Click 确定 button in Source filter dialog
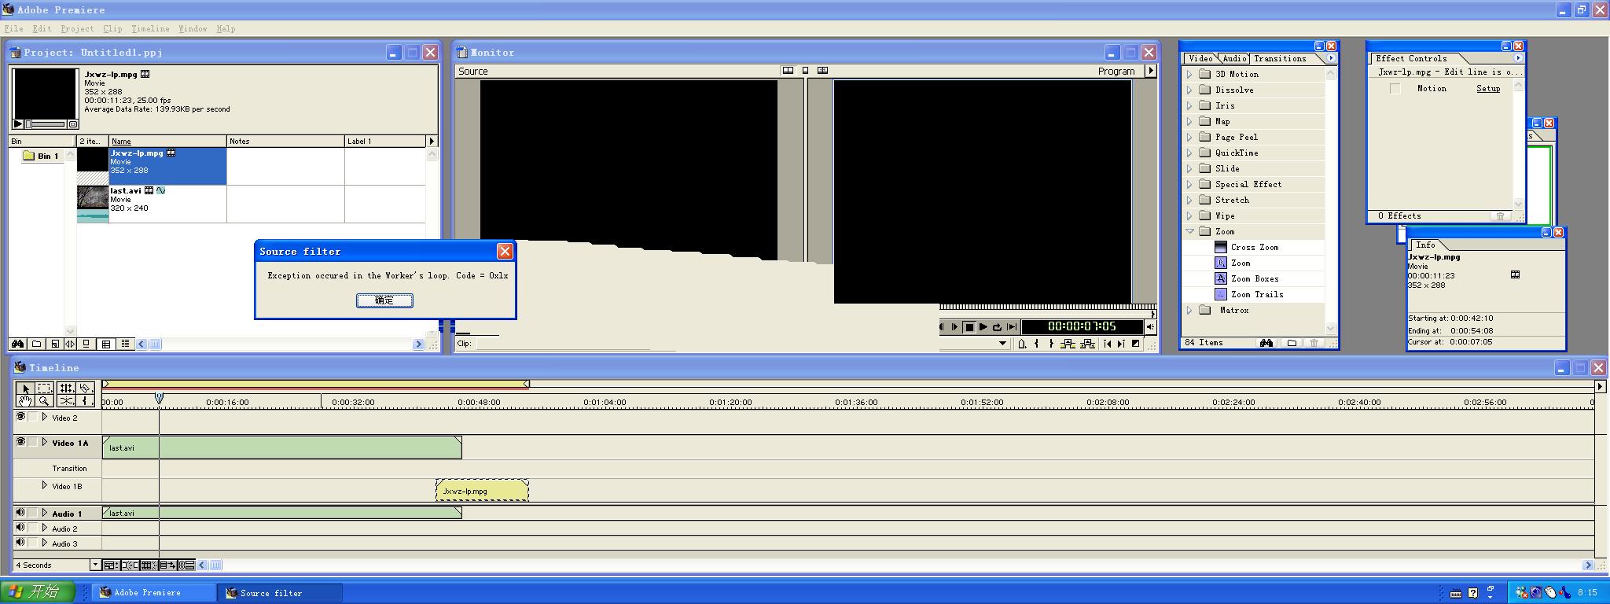The width and height of the screenshot is (1610, 604). click(x=384, y=300)
